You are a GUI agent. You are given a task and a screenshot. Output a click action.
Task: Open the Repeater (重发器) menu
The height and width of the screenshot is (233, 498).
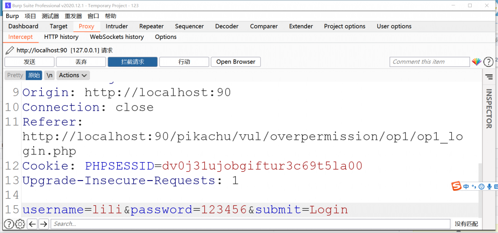click(73, 16)
